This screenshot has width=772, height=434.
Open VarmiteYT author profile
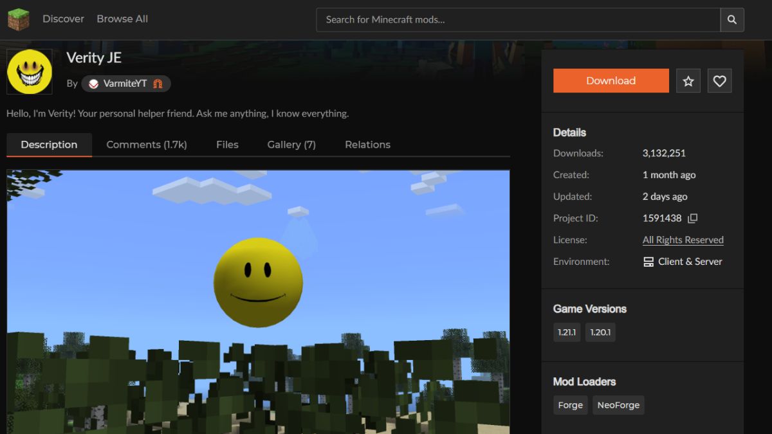click(125, 84)
